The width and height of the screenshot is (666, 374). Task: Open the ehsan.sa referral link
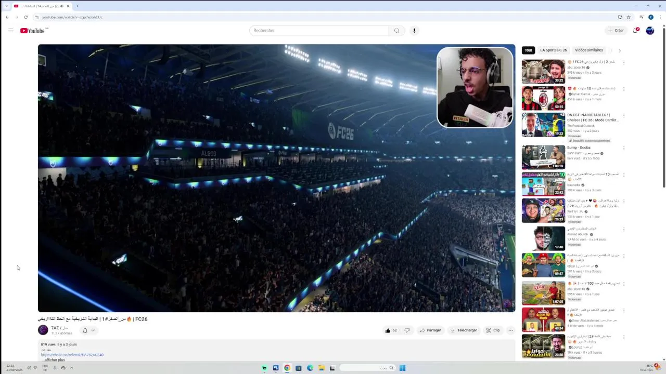tap(72, 355)
